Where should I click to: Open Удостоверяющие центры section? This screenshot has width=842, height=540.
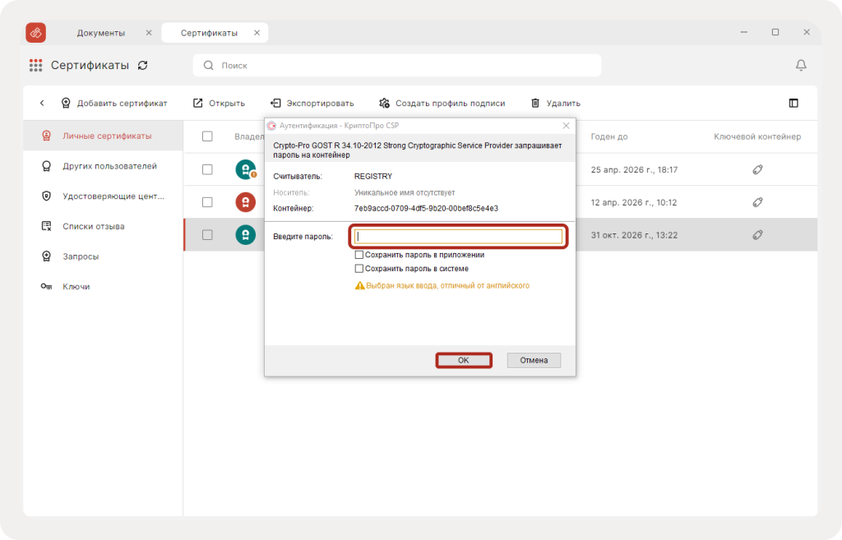click(x=103, y=196)
